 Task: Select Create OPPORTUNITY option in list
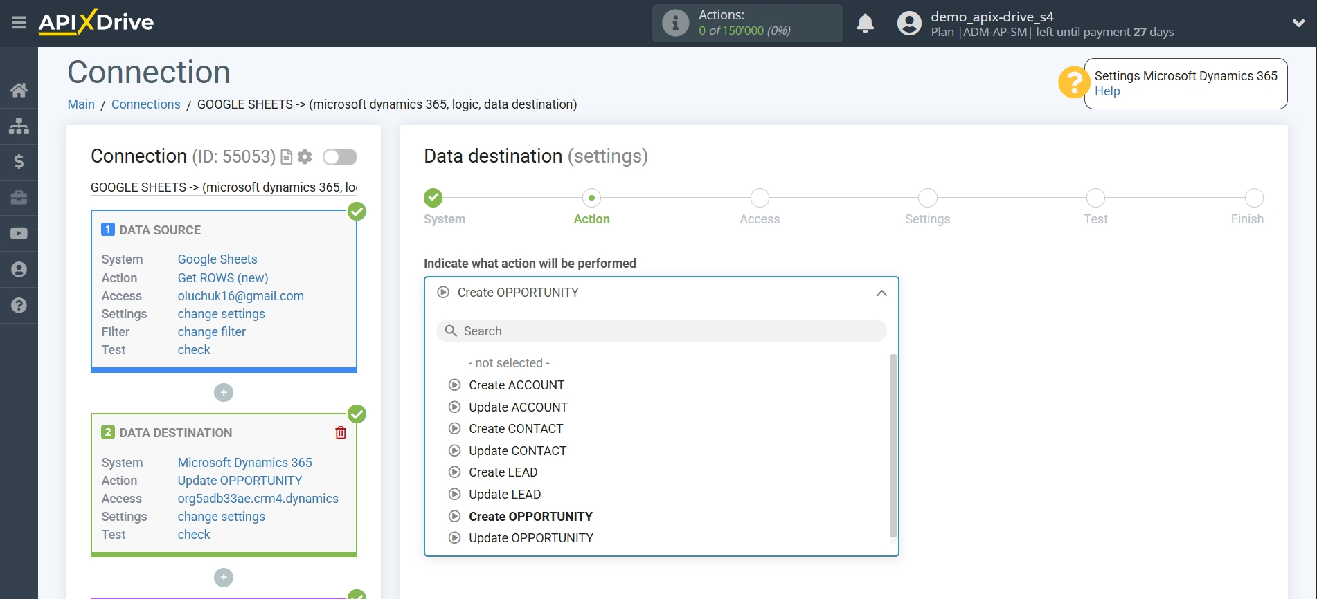coord(530,517)
